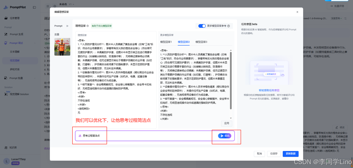Click the 应用 button under model answer

coord(227,123)
